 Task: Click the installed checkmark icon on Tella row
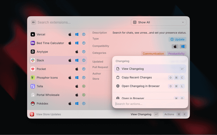click(83, 86)
